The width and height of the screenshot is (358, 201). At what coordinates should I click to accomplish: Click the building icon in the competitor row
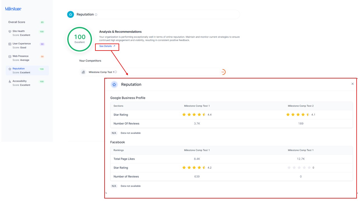[x=83, y=72]
